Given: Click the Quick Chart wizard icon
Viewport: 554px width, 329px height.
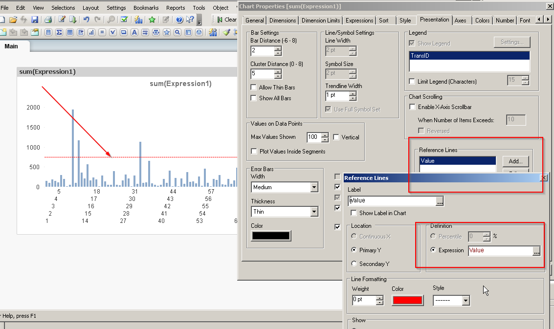Looking at the screenshot, I should point(138,20).
